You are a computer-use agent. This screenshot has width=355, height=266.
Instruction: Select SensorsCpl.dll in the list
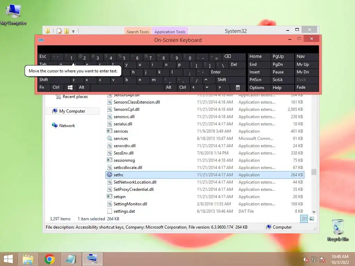[205, 109]
